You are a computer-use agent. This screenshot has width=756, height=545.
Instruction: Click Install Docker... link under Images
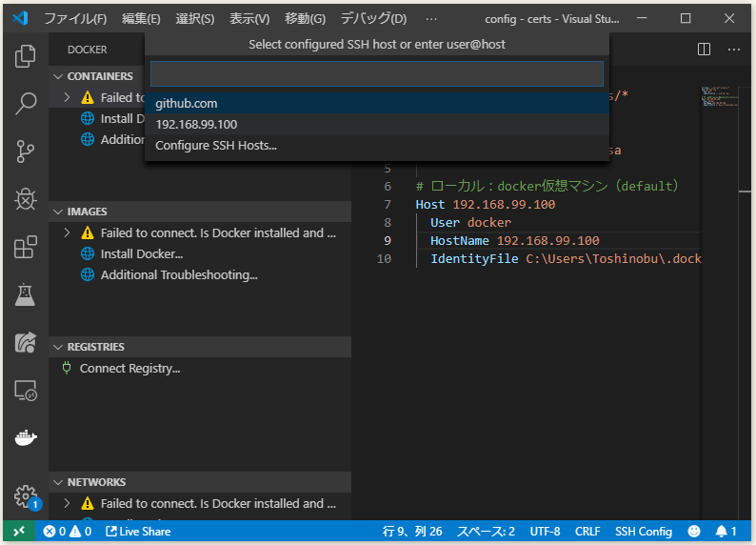pos(142,253)
